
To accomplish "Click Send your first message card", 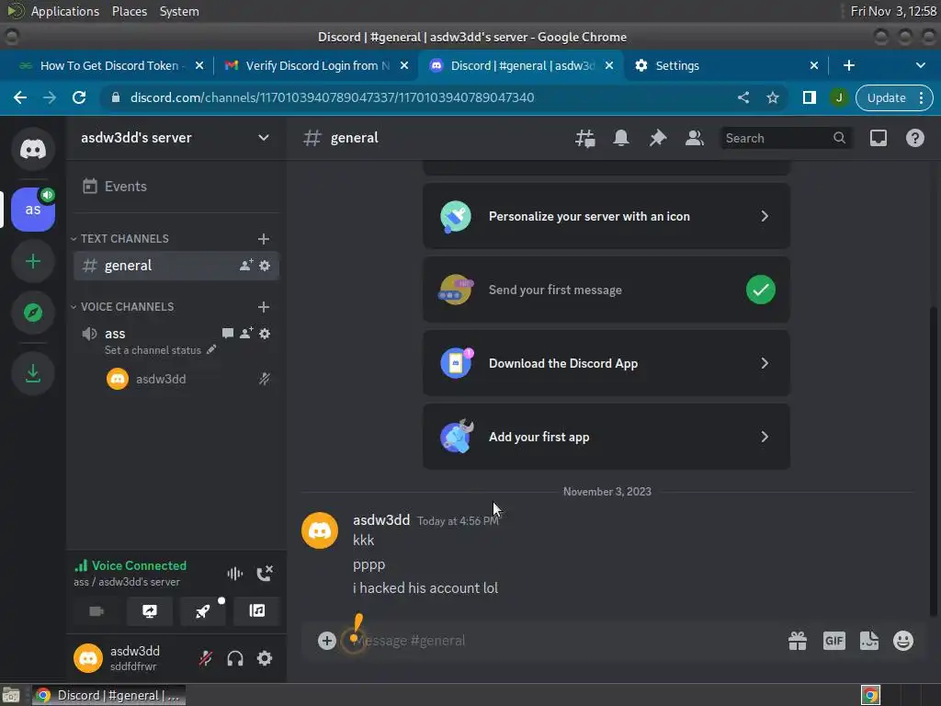I will coord(607,290).
